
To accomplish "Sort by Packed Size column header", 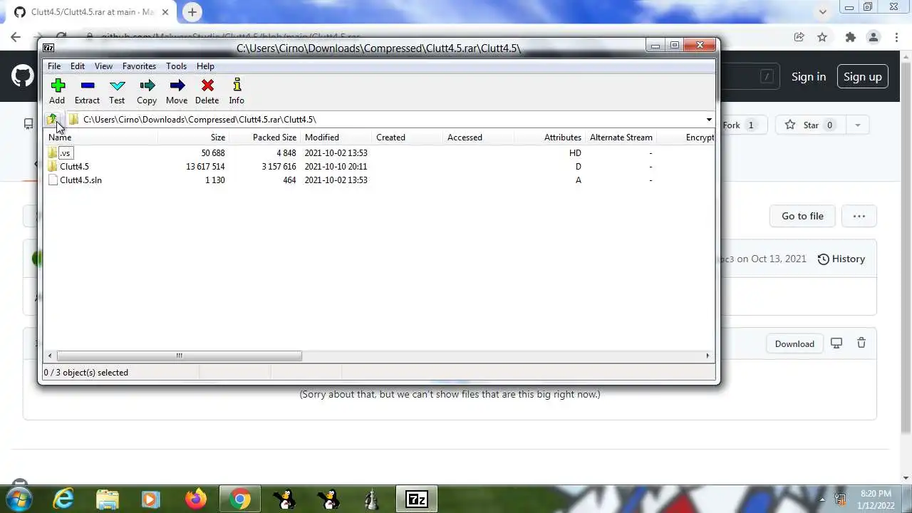I will [x=264, y=137].
